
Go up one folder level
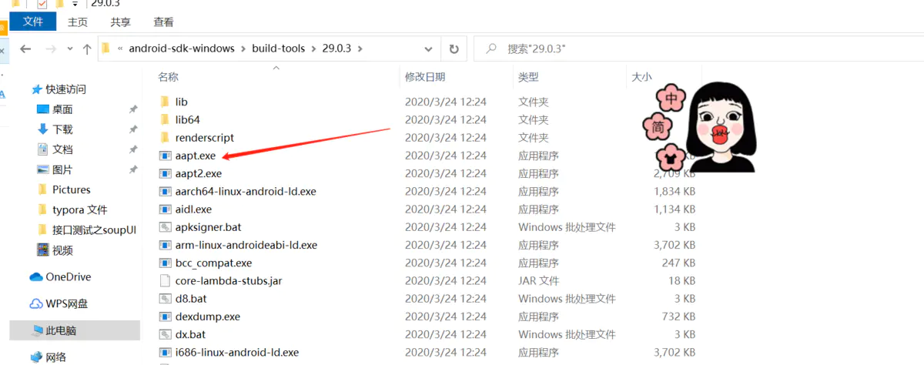(86, 49)
